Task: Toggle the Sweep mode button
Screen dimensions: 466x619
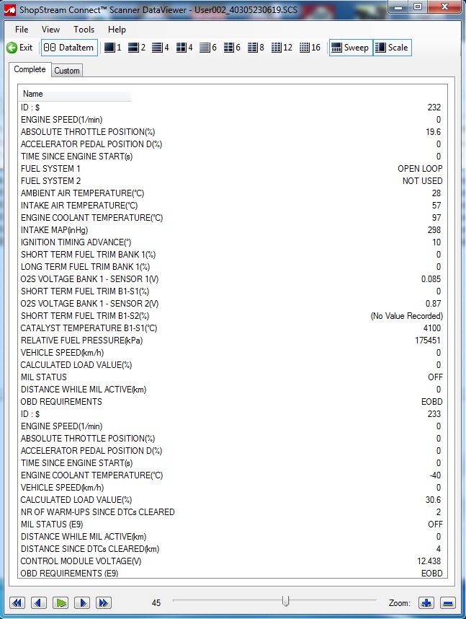Action: 351,48
